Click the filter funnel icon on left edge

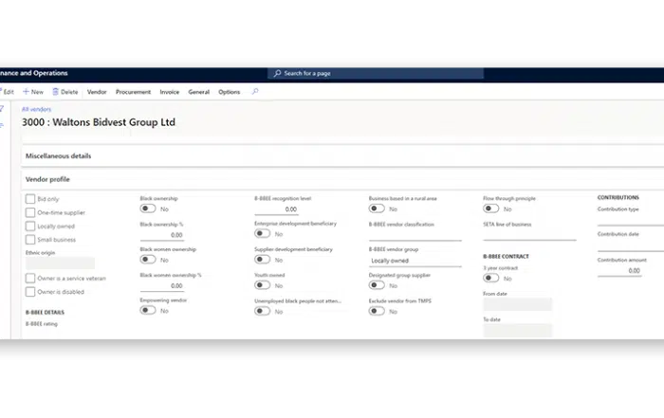3,109
